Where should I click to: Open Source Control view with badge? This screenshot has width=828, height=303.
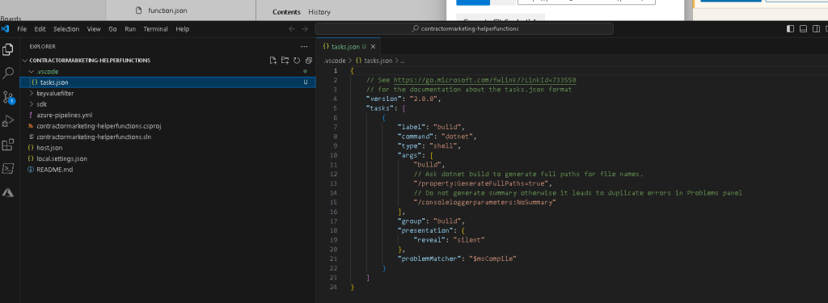click(8, 97)
